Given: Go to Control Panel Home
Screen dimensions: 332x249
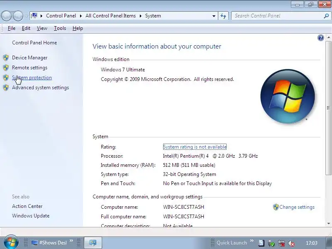Looking at the screenshot, I should (34, 43).
